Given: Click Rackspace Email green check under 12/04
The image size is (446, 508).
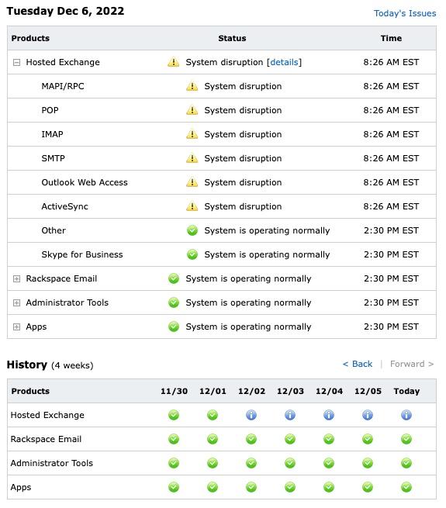Looking at the screenshot, I should click(x=329, y=439).
